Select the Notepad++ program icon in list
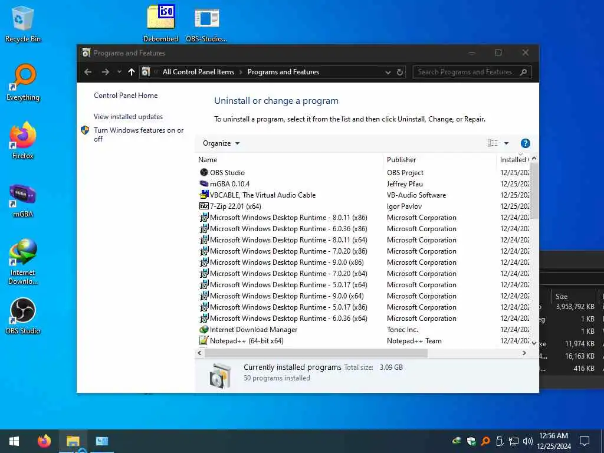The width and height of the screenshot is (604, 453). coord(203,340)
